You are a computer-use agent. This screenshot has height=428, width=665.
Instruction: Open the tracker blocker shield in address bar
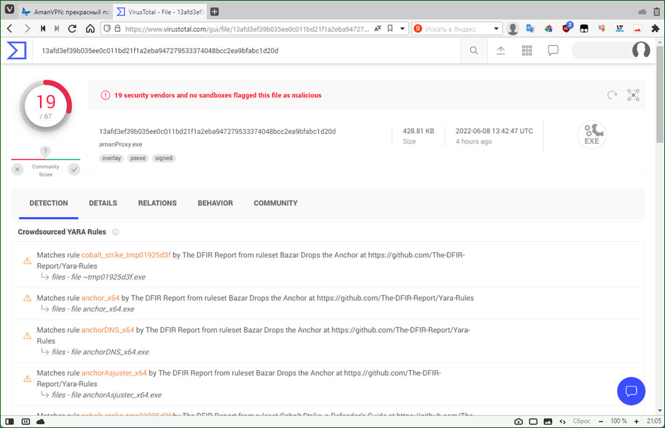pyautogui.click(x=107, y=29)
